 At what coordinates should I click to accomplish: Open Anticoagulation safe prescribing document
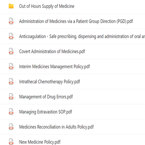82,37
